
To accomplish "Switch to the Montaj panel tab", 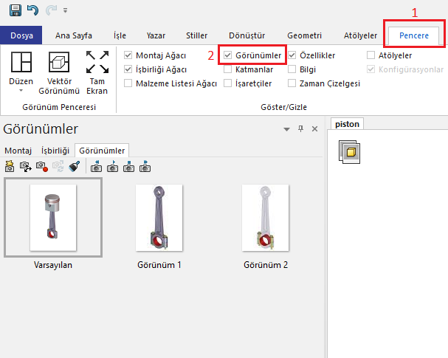I will pyautogui.click(x=18, y=150).
